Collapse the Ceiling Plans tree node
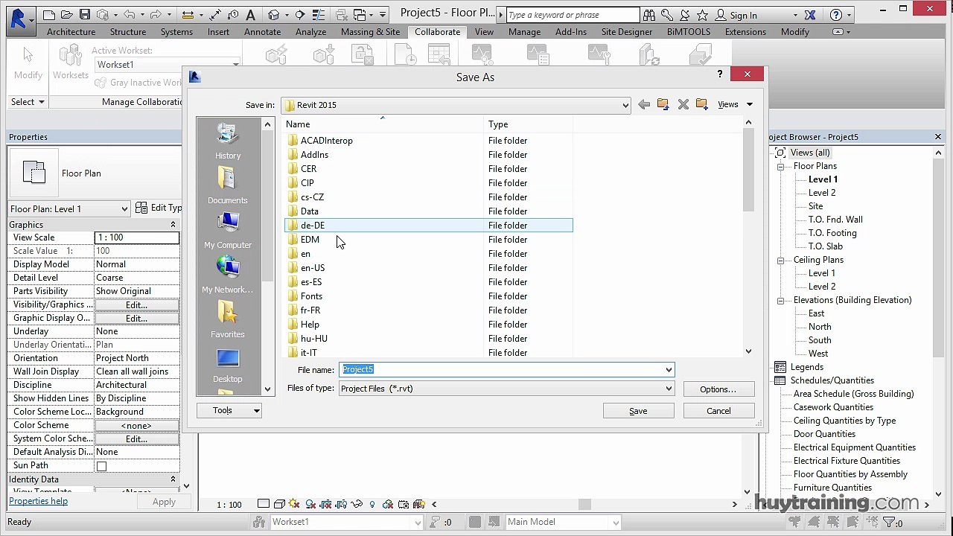The image size is (953, 536). point(780,260)
